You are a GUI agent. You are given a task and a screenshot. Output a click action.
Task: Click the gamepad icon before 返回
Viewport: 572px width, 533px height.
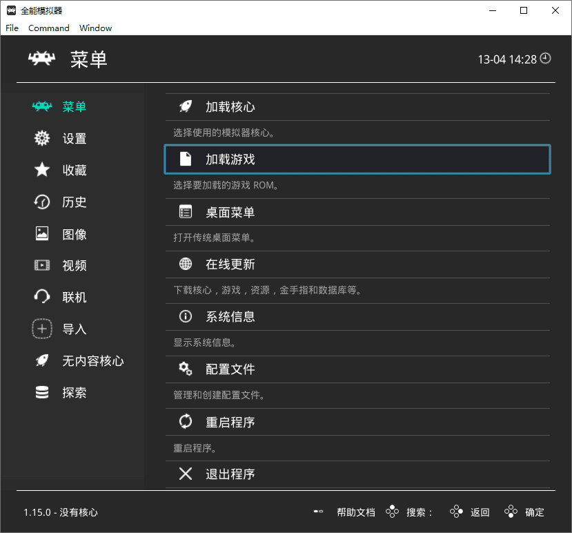tap(456, 512)
